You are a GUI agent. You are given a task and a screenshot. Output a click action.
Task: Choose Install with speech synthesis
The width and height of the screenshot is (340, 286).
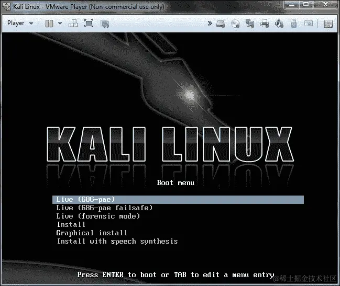[x=117, y=242]
